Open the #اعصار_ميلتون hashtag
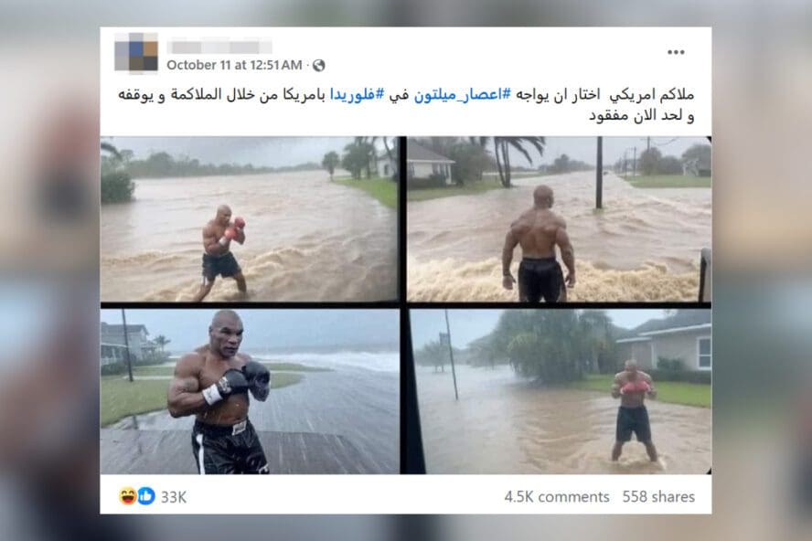 463,95
